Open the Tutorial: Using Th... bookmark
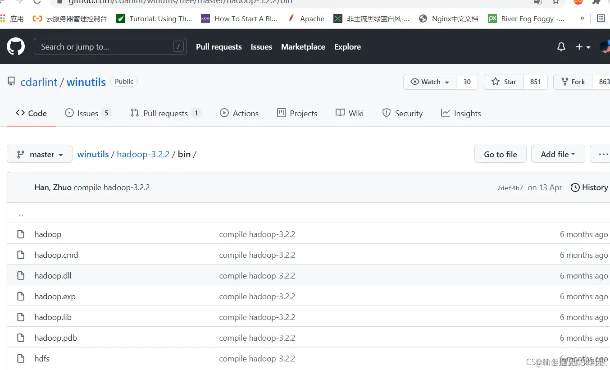The image size is (610, 370). pos(154,18)
